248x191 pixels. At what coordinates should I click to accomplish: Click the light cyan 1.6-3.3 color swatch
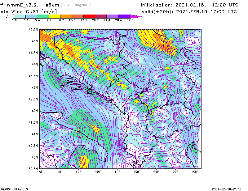(20, 16)
